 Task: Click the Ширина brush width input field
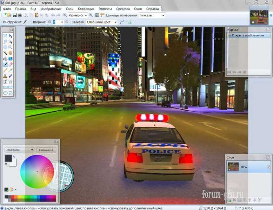tap(56, 22)
